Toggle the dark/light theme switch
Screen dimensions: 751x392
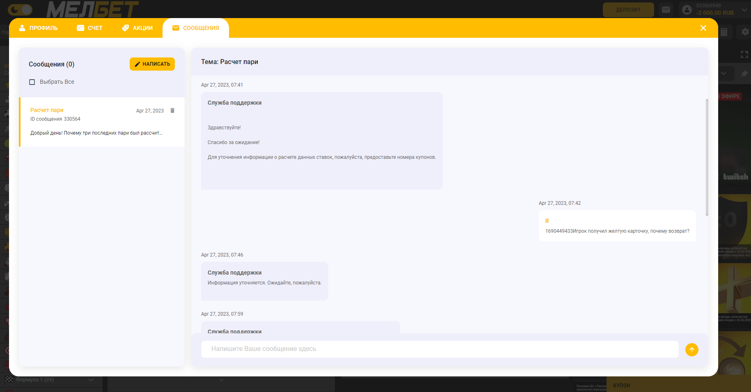[x=20, y=9]
